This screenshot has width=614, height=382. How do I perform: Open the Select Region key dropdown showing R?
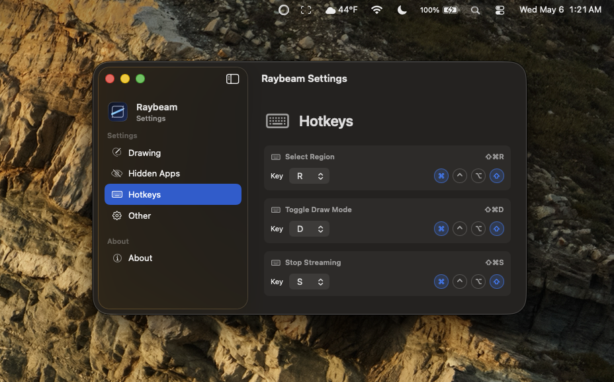tap(309, 176)
